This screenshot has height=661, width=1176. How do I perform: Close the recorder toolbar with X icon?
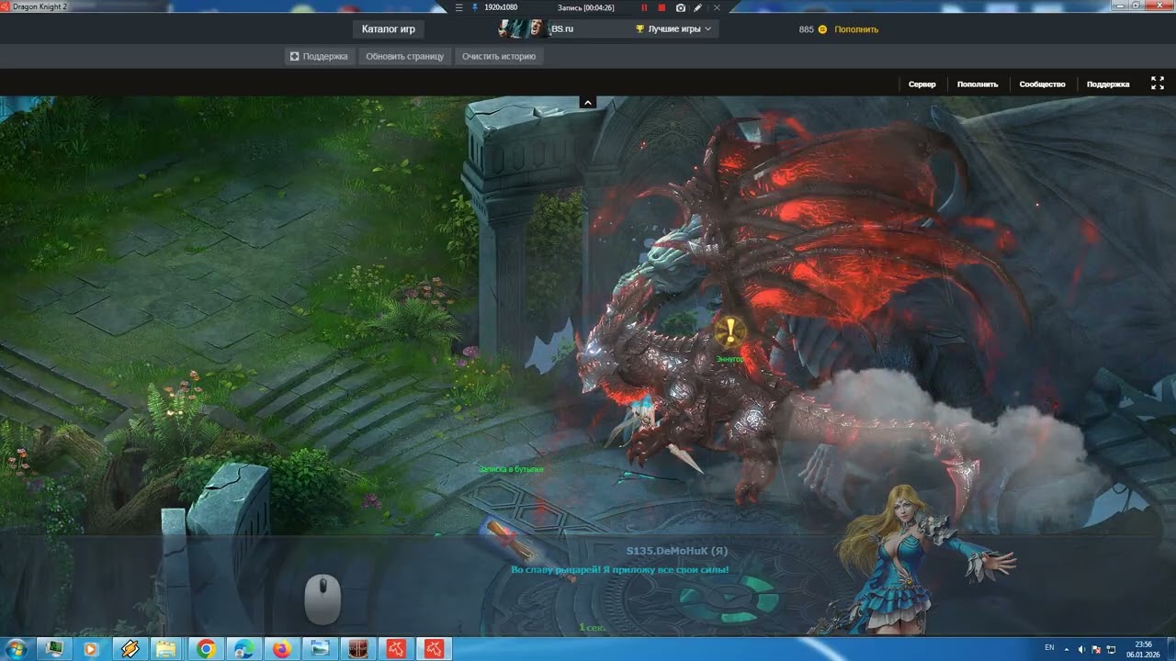click(x=718, y=7)
